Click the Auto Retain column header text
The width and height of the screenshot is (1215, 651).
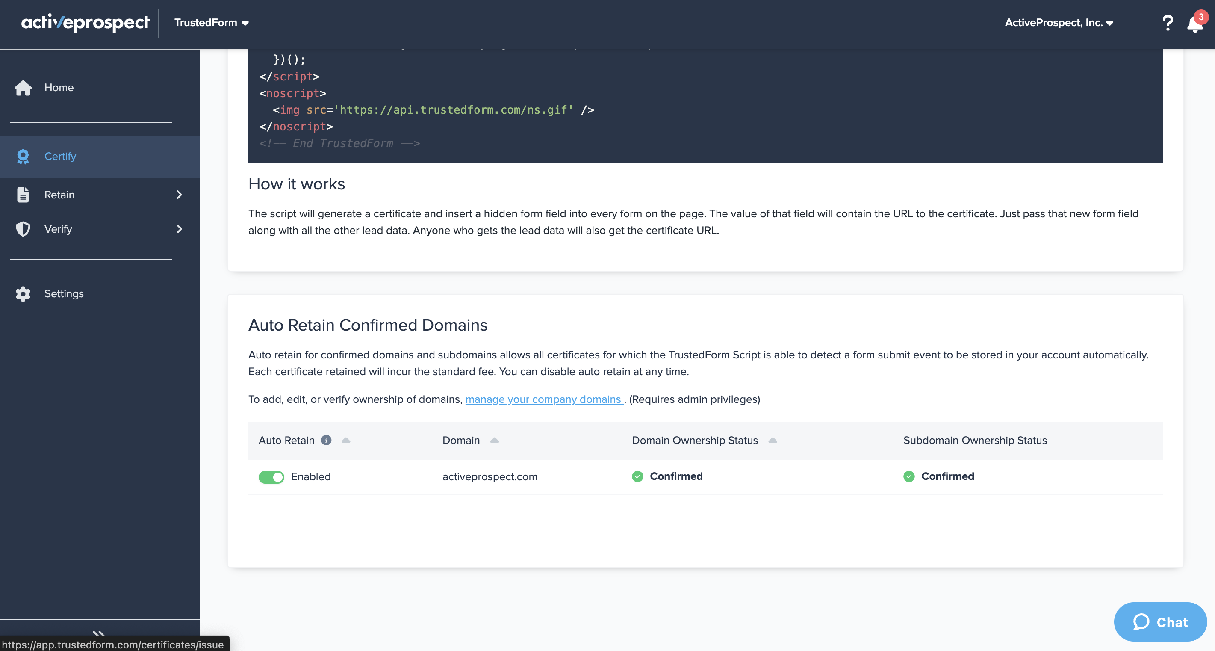click(x=286, y=440)
